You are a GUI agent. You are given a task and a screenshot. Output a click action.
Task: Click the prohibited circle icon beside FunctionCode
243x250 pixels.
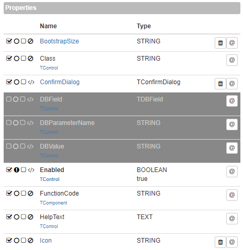coord(30,194)
